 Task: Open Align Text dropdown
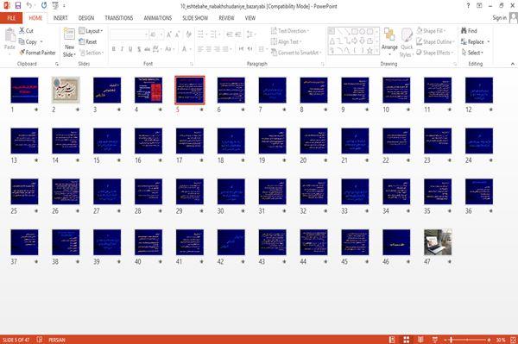tap(286, 41)
